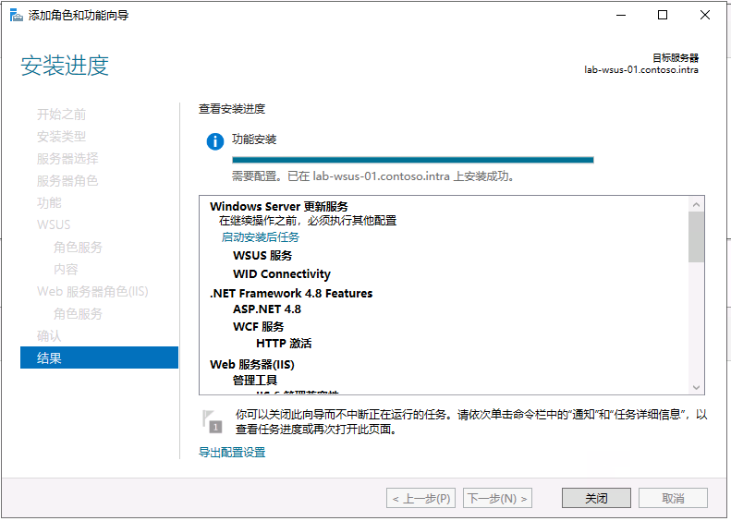Click the lab-wsus-01.contoso.intra target server text
This screenshot has width=731, height=521.
click(x=641, y=70)
